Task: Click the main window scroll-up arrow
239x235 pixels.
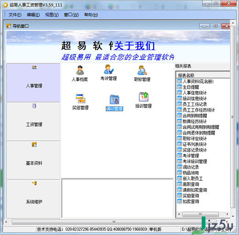Action: (233, 23)
